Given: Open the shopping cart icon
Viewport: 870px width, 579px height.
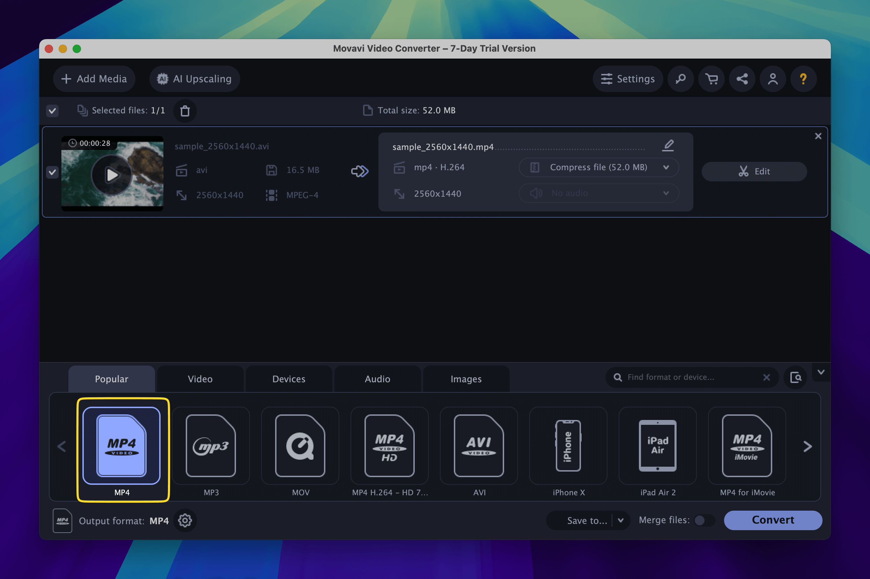Looking at the screenshot, I should tap(711, 78).
